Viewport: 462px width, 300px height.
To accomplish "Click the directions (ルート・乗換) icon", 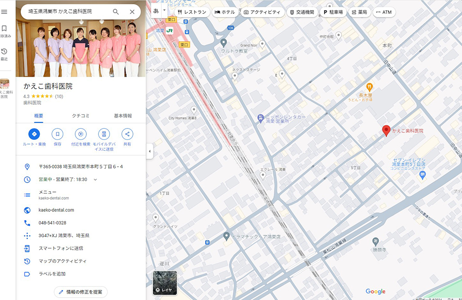I will pyautogui.click(x=34, y=134).
